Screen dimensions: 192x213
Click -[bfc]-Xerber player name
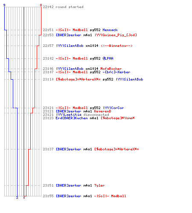click(116, 72)
